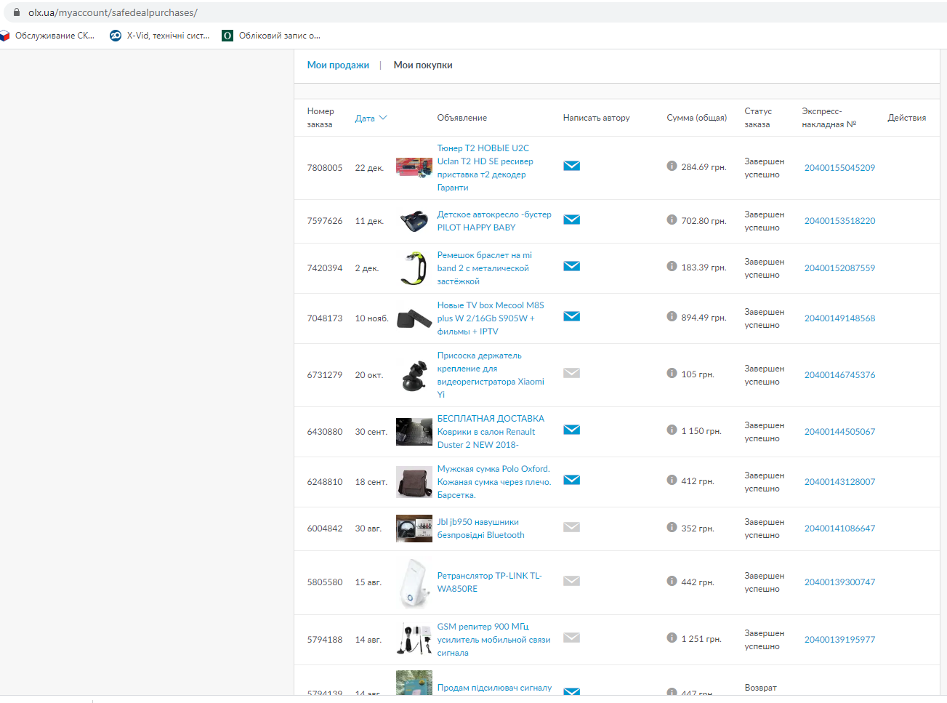Open X-Vid bookmark in bookmarks bar
The width and height of the screenshot is (947, 703).
click(160, 36)
